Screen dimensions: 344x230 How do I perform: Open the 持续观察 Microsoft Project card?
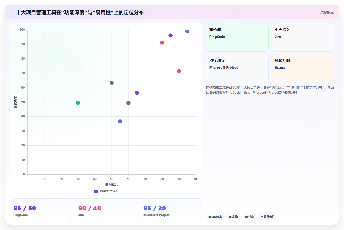click(x=237, y=68)
